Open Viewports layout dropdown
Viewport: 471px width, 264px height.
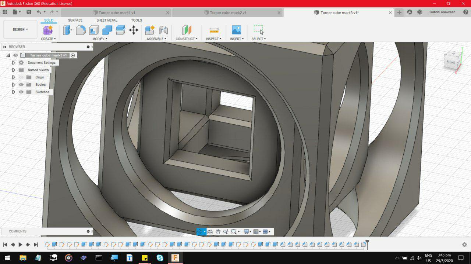267,232
